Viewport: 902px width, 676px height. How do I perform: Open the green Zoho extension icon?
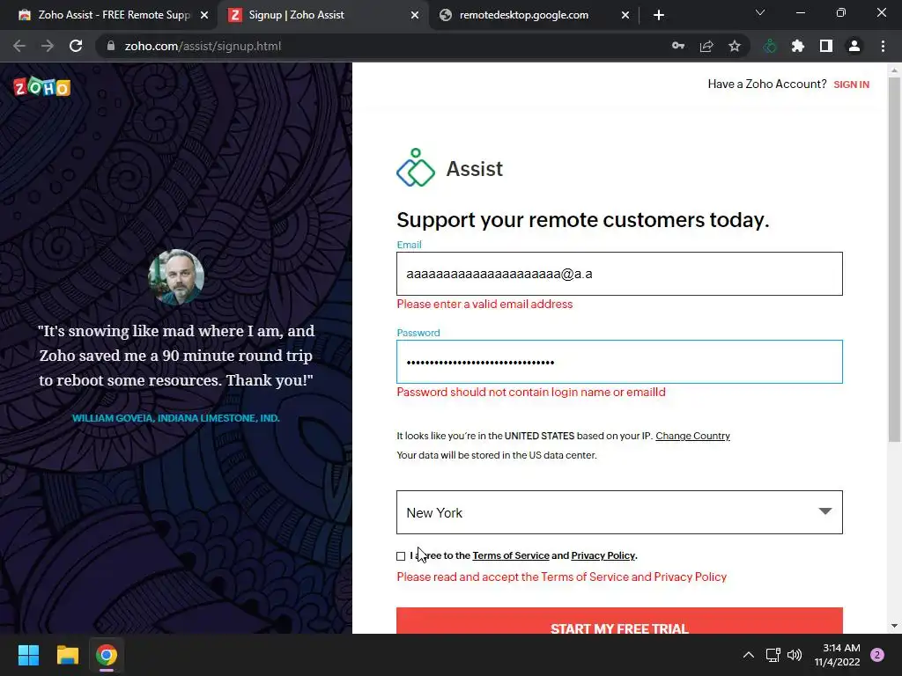(770, 46)
